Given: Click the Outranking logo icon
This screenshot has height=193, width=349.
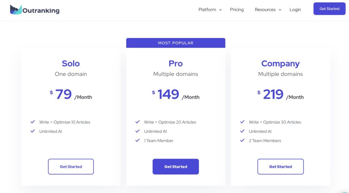Looking at the screenshot, I should click(x=16, y=10).
